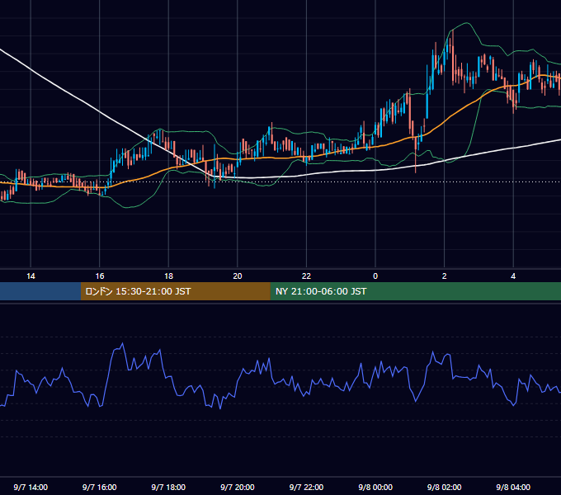
Task: Click the London 15:30-21:00 JST session bar
Action: click(x=175, y=291)
